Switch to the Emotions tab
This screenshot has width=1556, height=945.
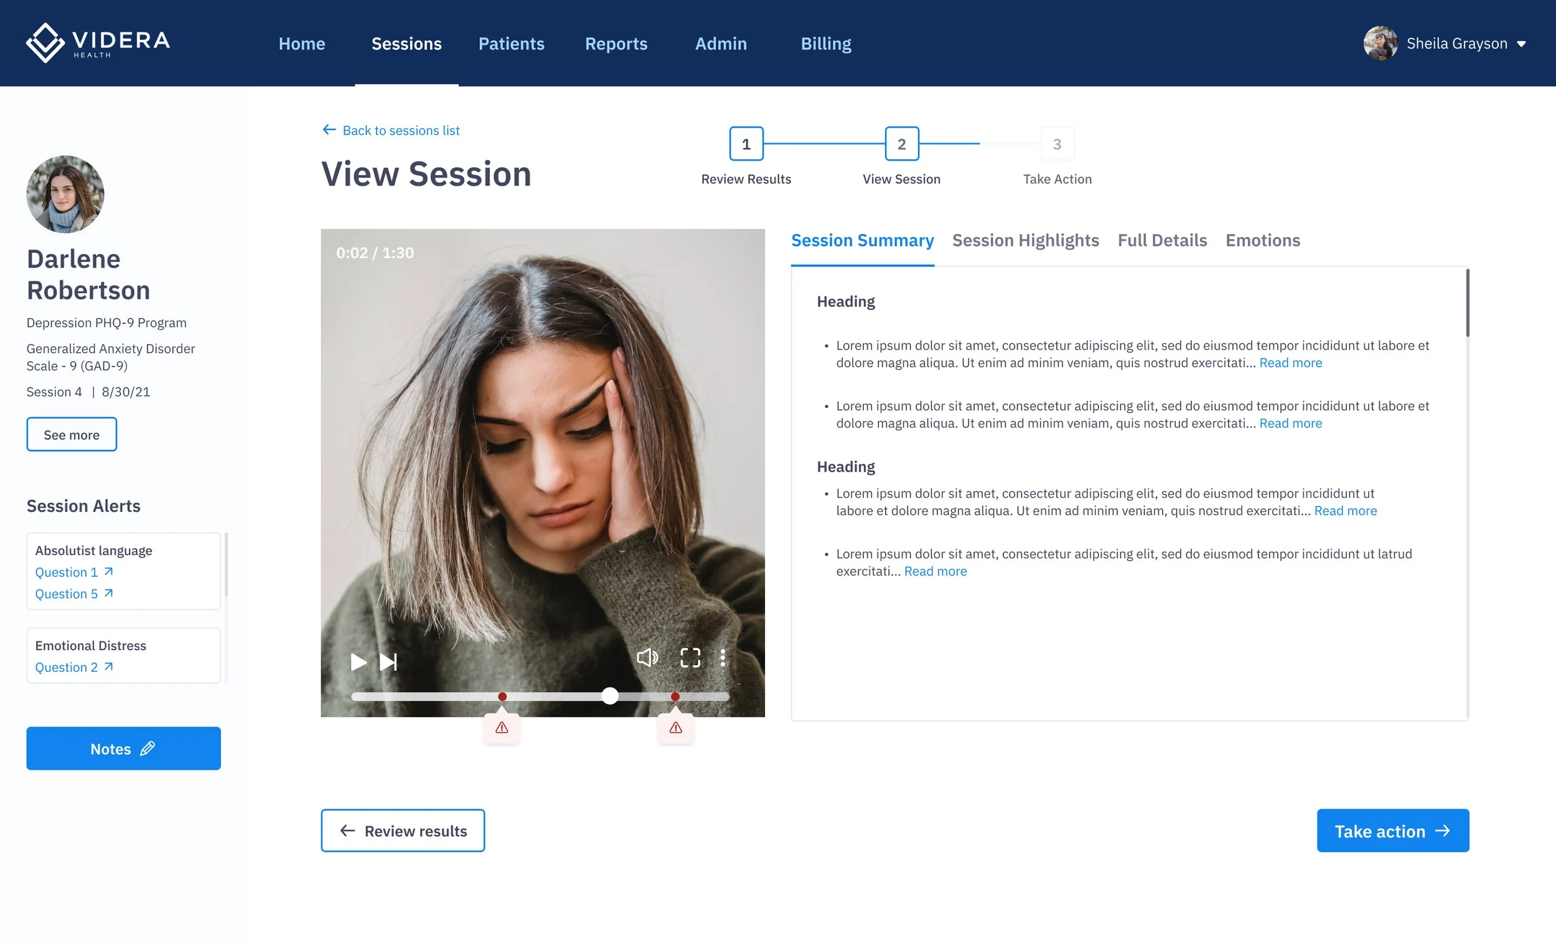(1262, 241)
